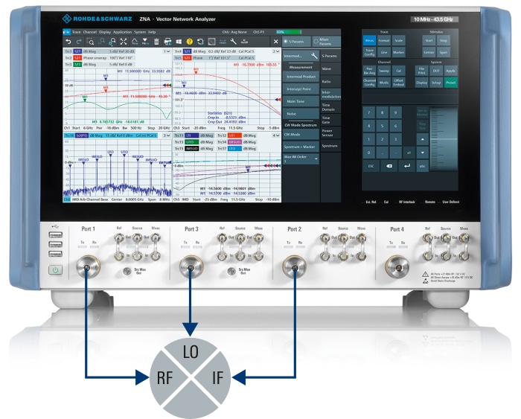Click the up arrow step key
521x419 pixels.
pyautogui.click(x=422, y=139)
